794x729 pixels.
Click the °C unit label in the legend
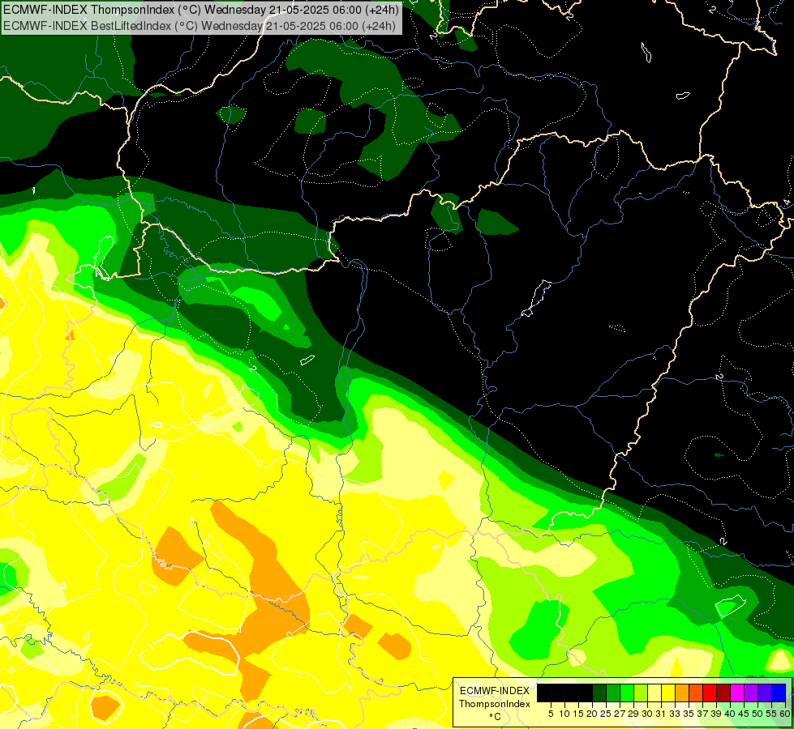[495, 716]
